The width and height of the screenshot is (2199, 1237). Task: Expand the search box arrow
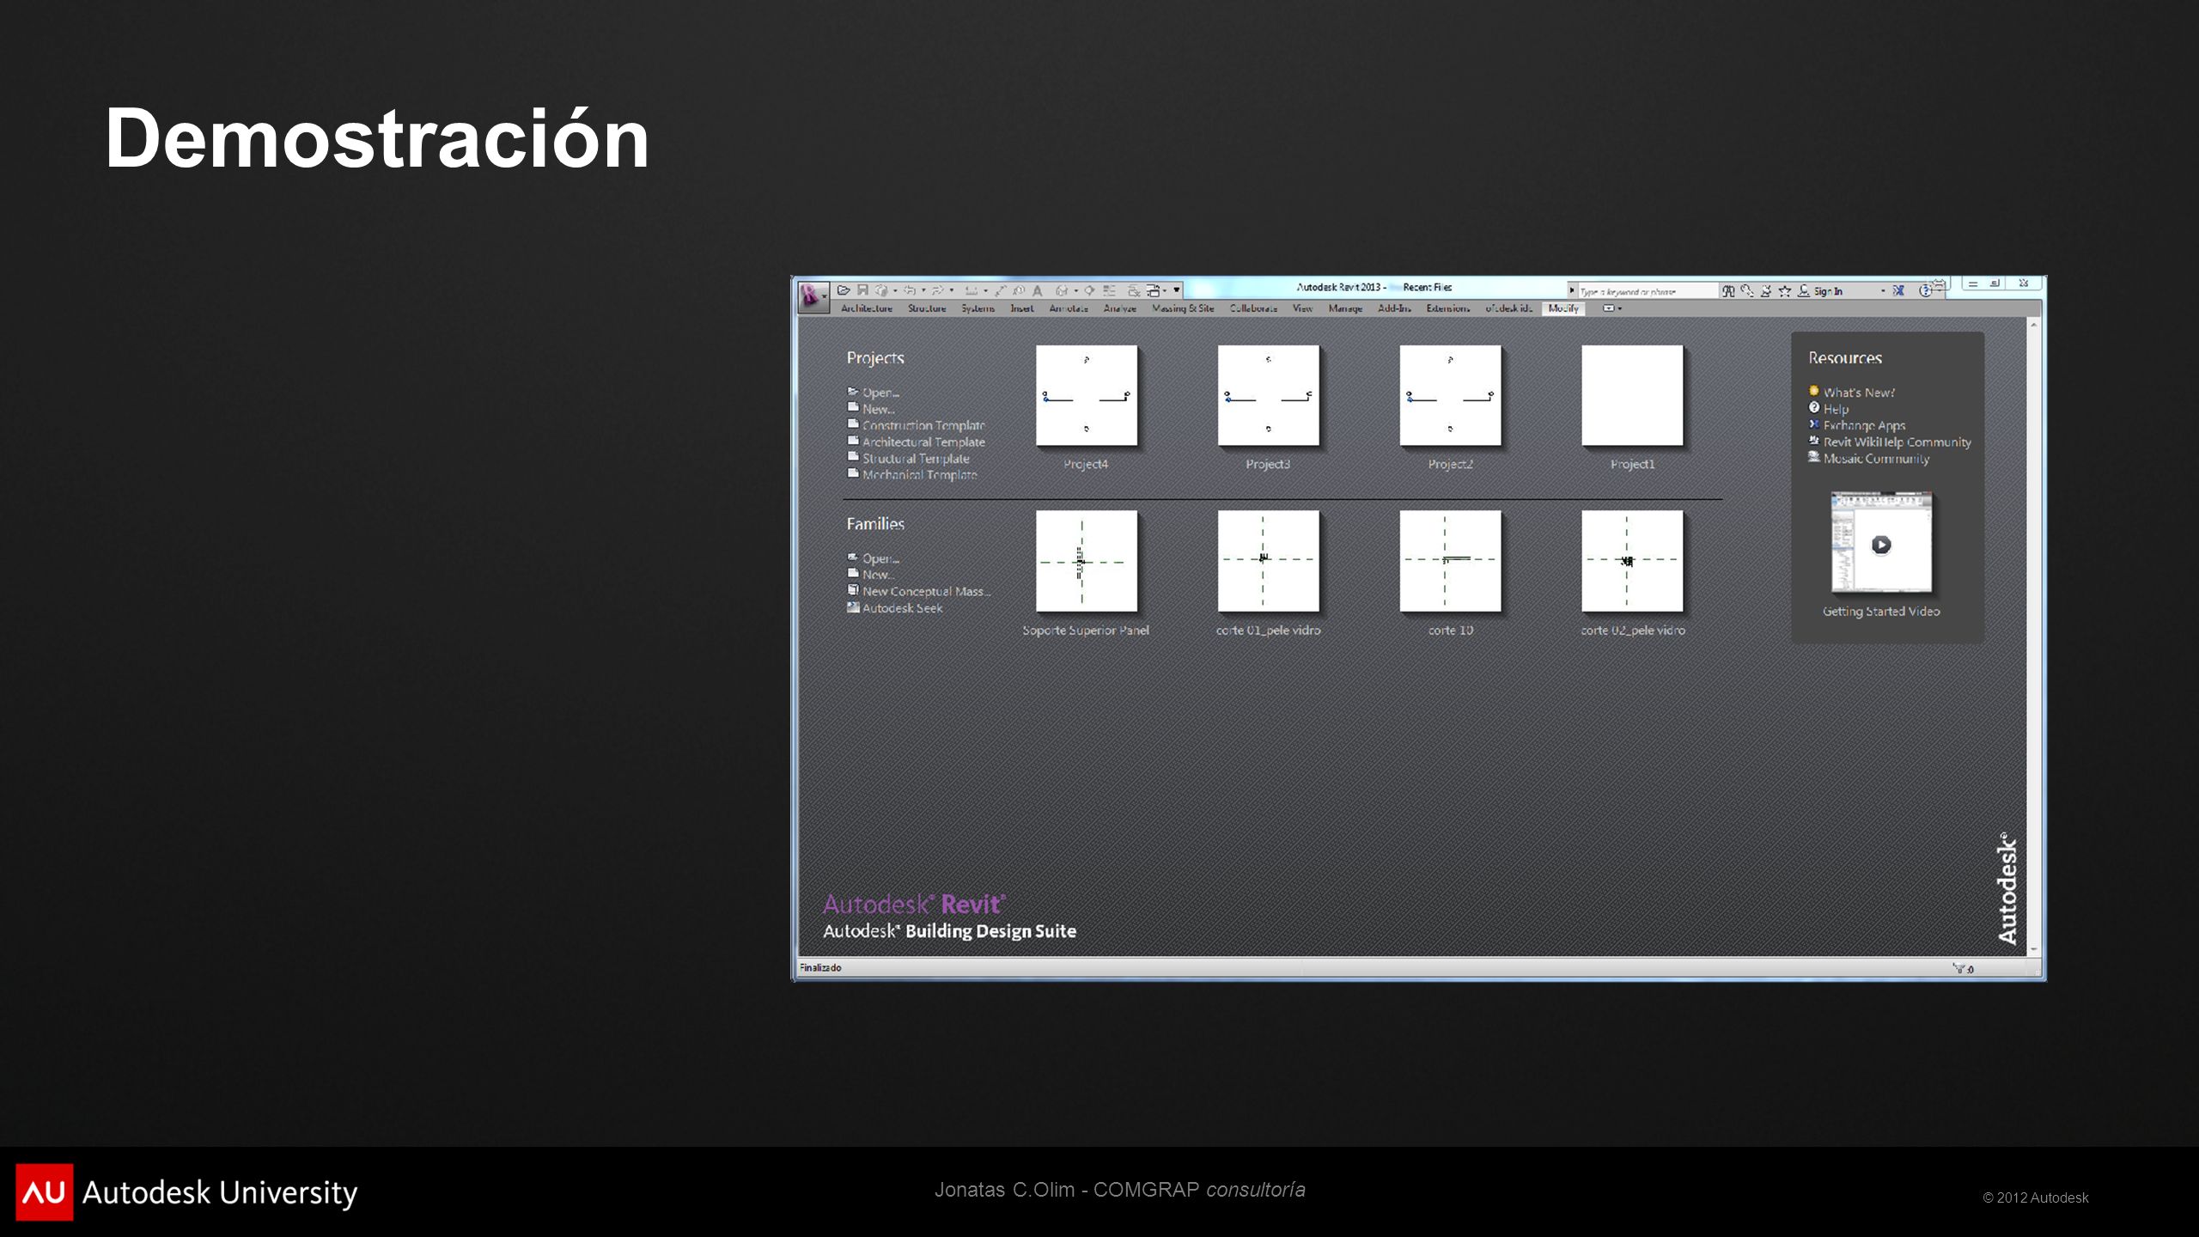[x=1572, y=290]
